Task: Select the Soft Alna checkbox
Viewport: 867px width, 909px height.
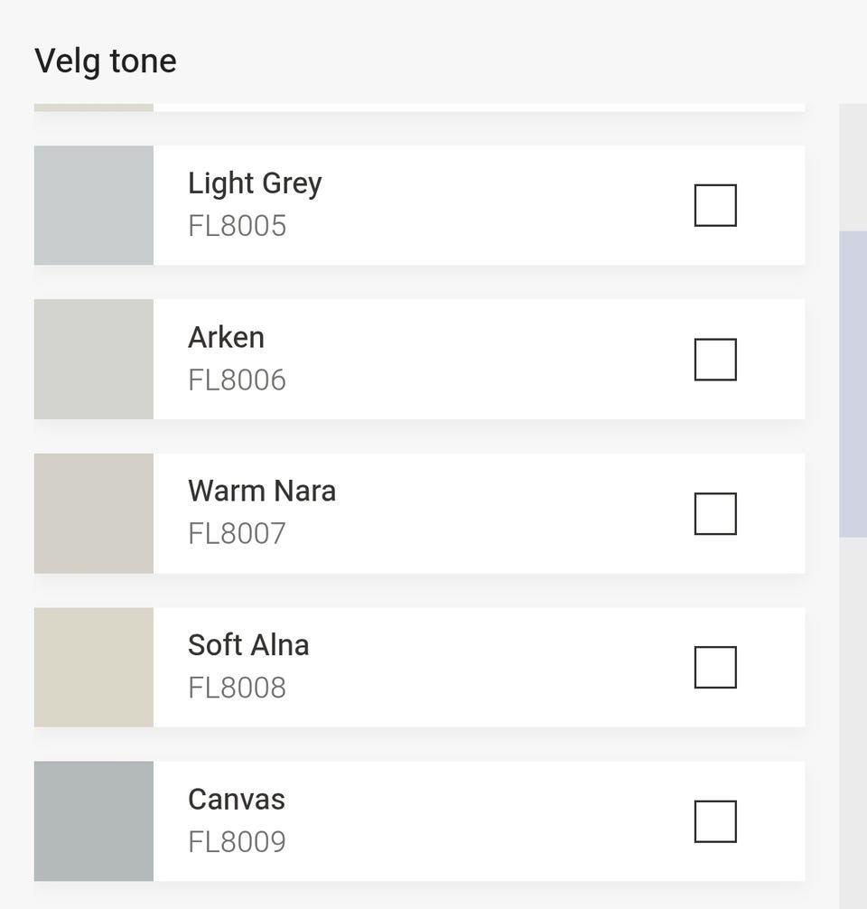Action: [715, 667]
